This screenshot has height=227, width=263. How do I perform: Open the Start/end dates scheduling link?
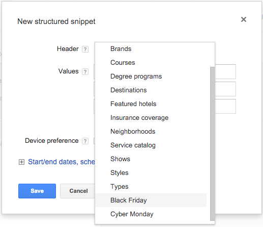(62, 162)
